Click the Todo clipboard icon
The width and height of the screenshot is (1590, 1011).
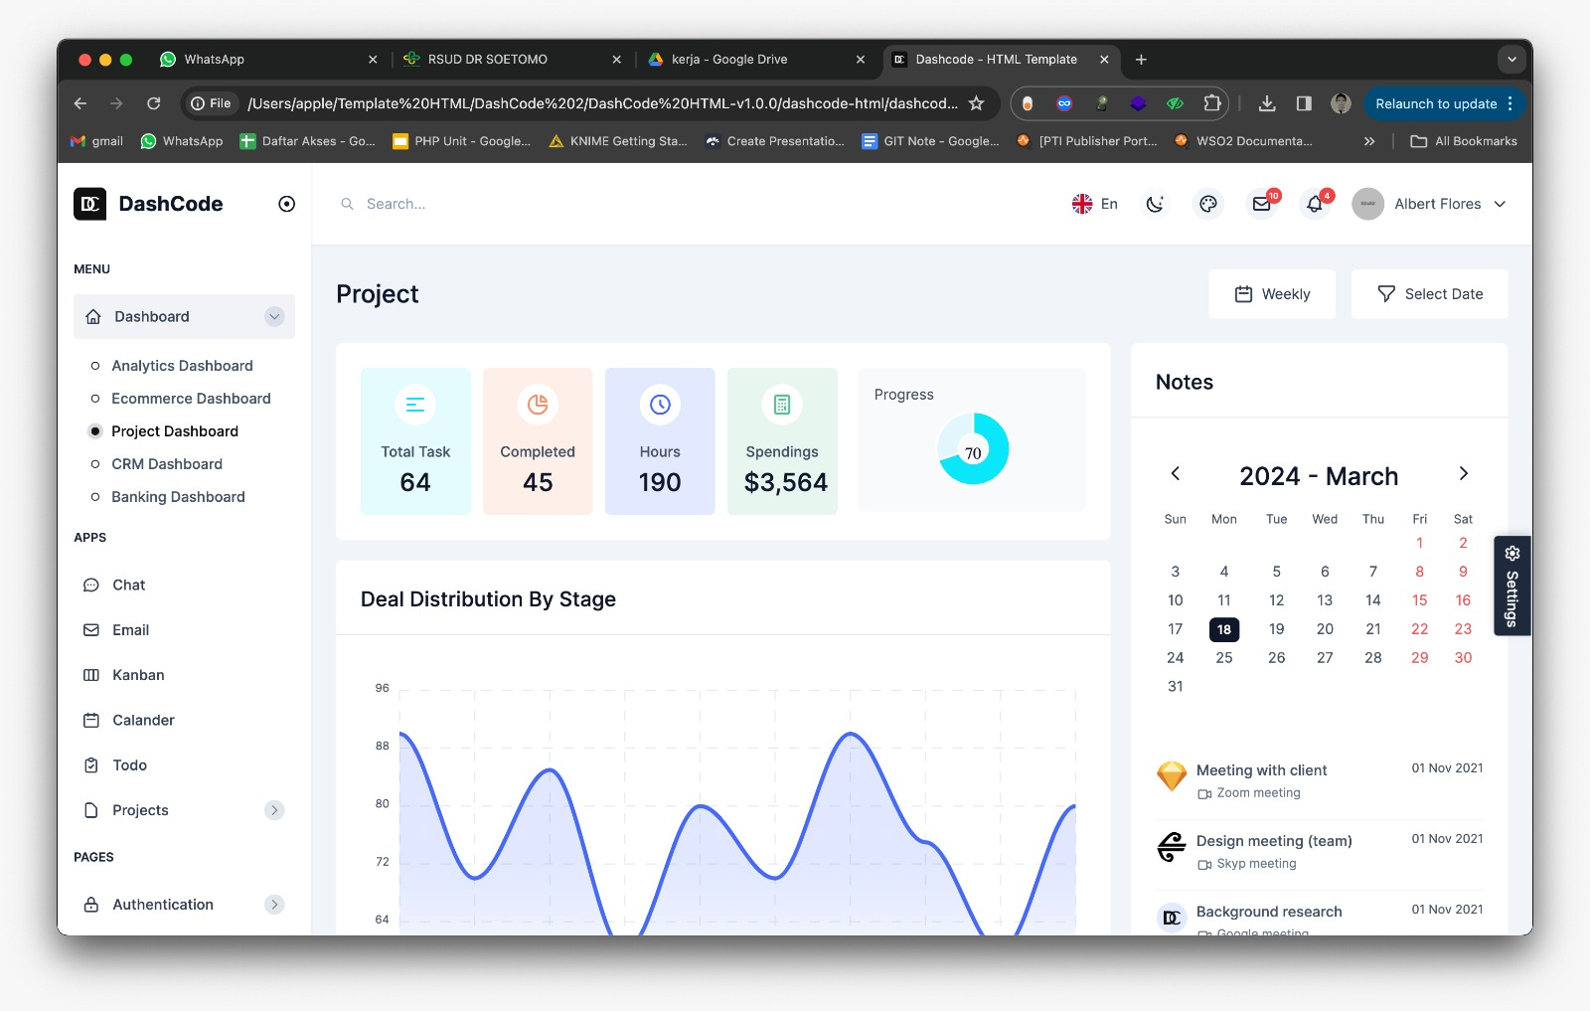click(91, 765)
